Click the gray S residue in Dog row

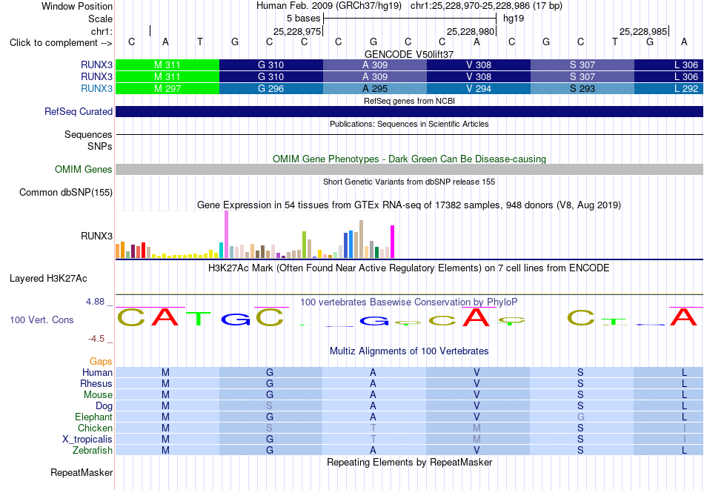[270, 405]
